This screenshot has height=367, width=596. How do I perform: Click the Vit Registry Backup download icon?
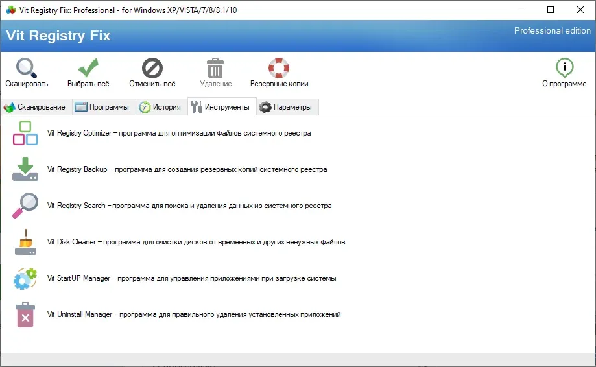pyautogui.click(x=25, y=169)
